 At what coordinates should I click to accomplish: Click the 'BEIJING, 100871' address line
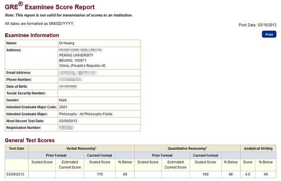pyautogui.click(x=73, y=61)
